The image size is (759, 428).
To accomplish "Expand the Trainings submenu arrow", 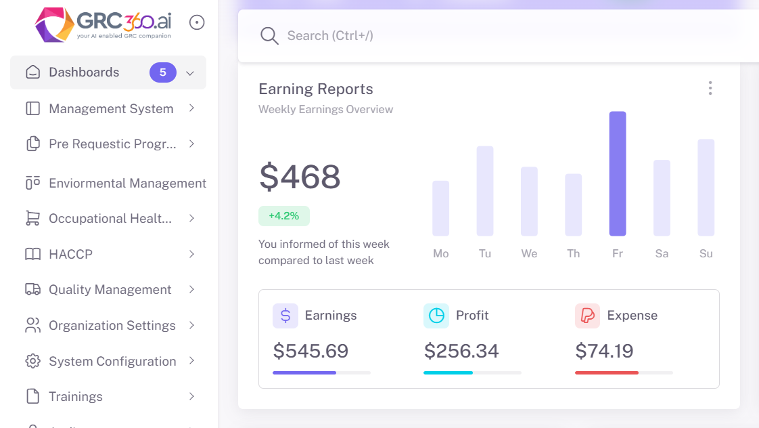I will pos(192,396).
